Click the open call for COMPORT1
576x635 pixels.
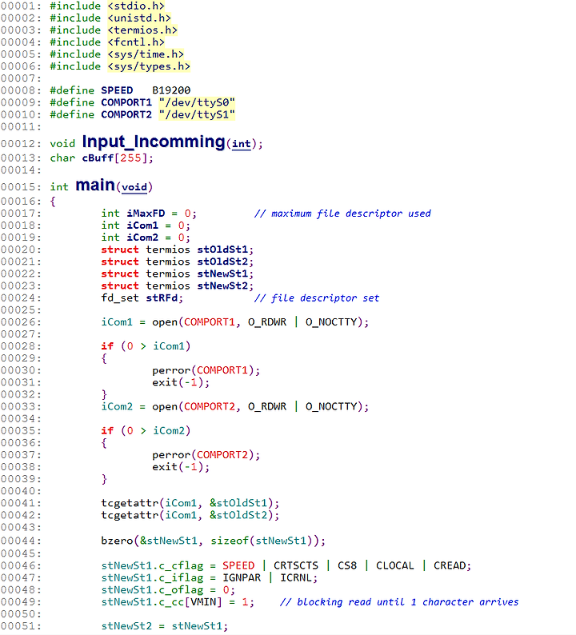tap(261, 322)
